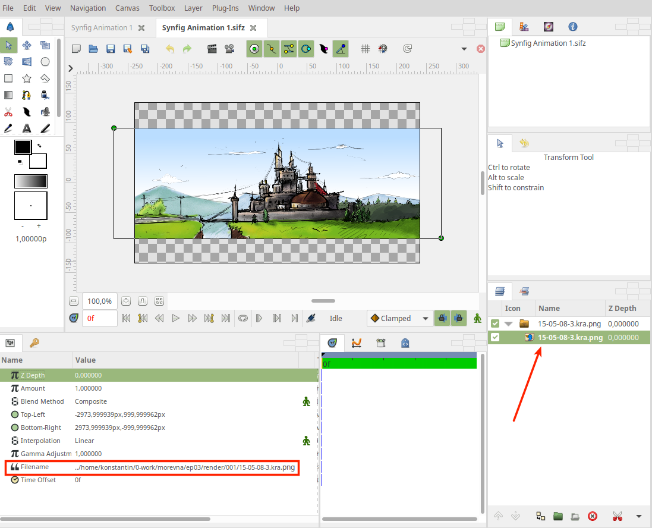Viewport: 652px width, 528px height.
Task: Play the animation
Action: click(x=175, y=318)
